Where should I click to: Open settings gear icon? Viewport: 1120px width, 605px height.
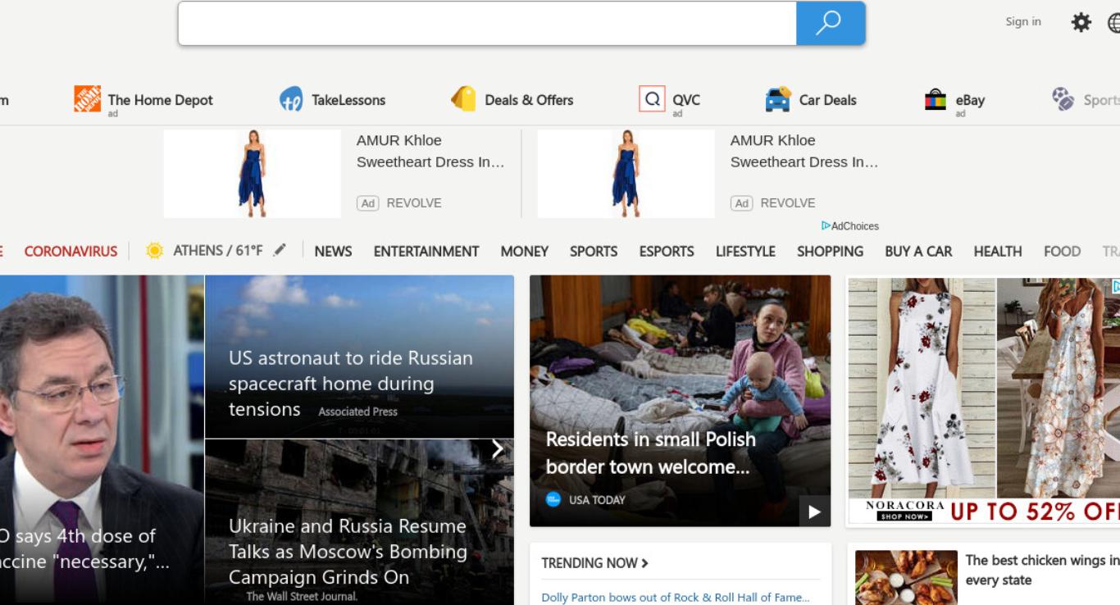(1081, 22)
